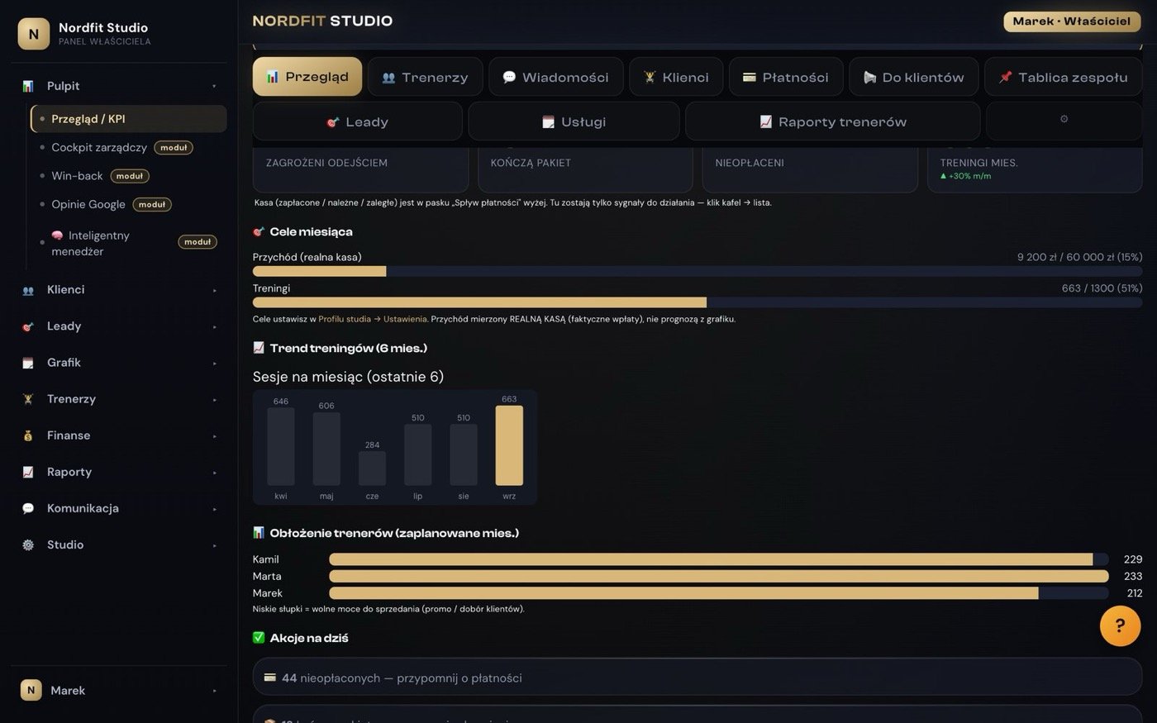Screen dimensions: 1157x723
Task: Click the Trenerzy weightlifter icon in sidebar
Action: (x=28, y=399)
